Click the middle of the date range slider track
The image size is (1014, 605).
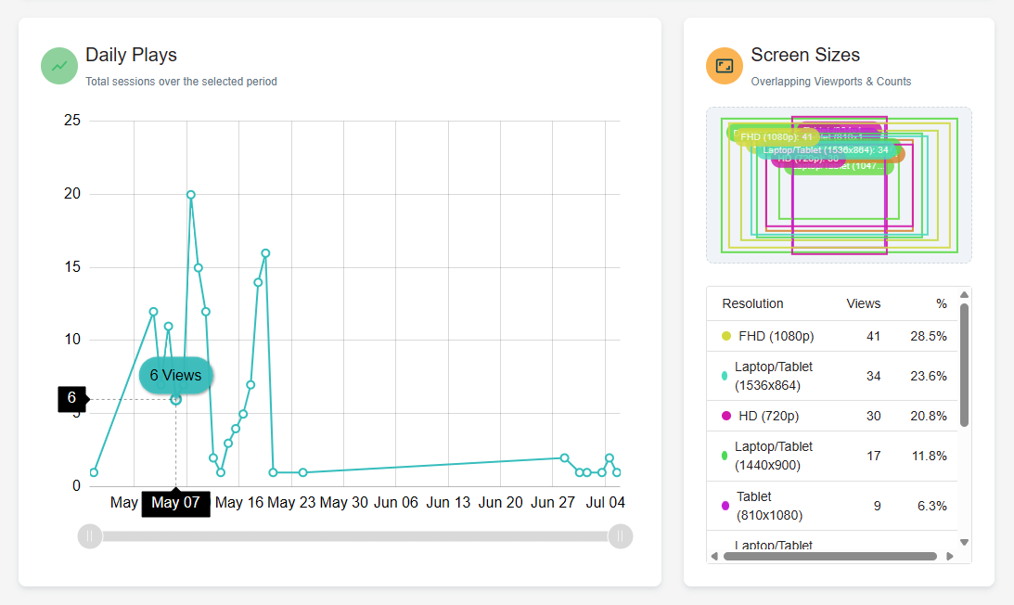(x=355, y=536)
